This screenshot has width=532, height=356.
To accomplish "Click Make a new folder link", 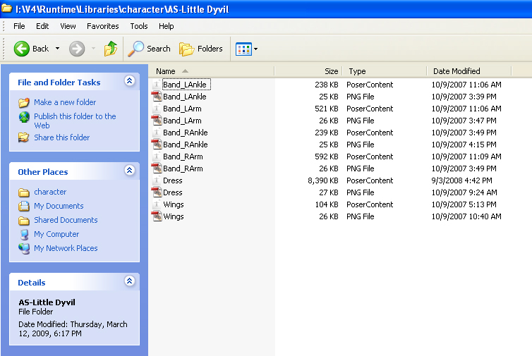I will (x=64, y=102).
